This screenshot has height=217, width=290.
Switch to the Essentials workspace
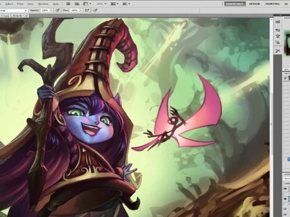click(235, 4)
